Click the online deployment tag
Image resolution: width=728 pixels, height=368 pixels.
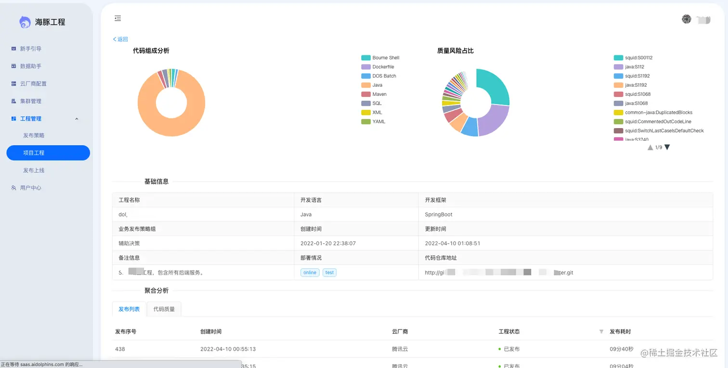tap(310, 273)
